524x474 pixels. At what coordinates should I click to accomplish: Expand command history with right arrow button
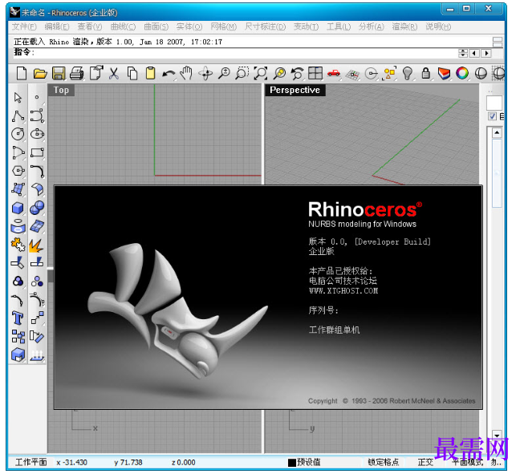click(486, 53)
